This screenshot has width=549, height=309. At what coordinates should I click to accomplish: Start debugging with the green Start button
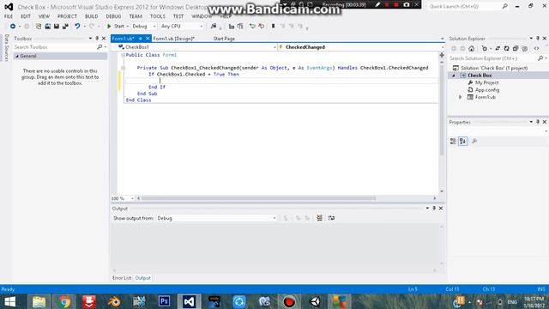pos(116,27)
